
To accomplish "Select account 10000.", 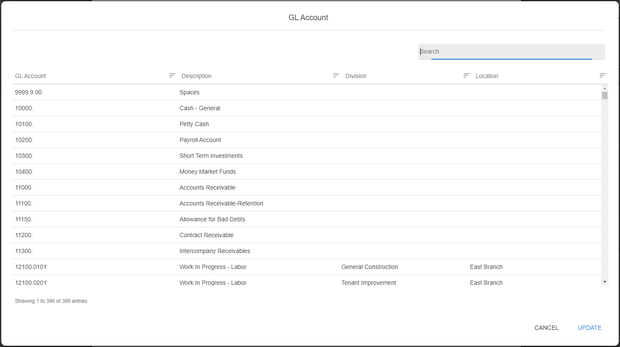I will [24, 108].
